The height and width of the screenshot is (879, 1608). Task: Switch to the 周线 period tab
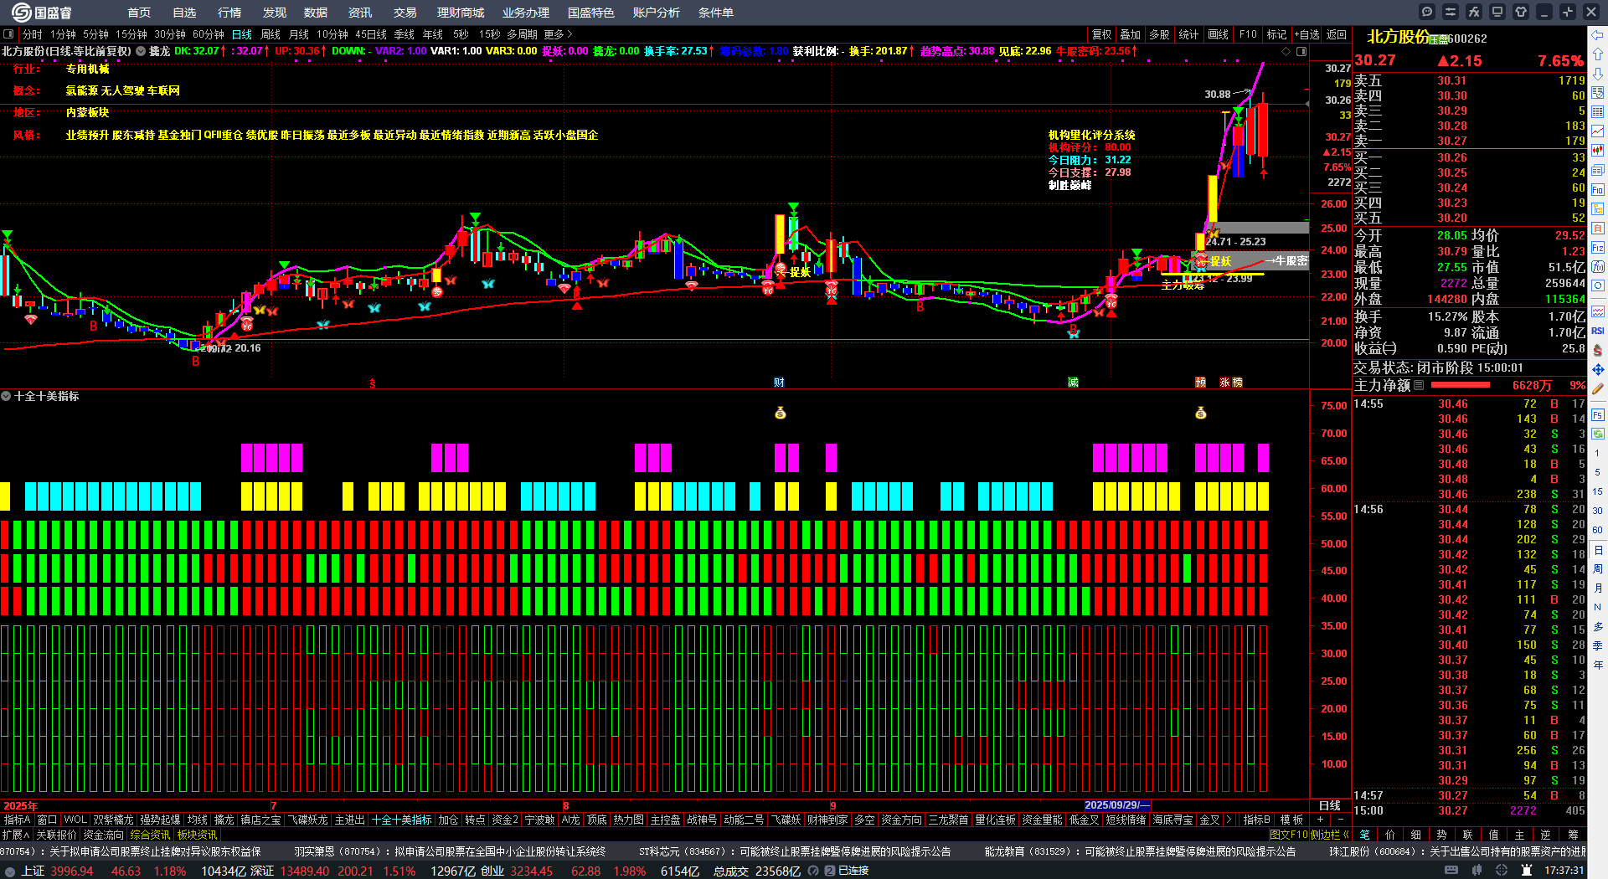pos(271,34)
